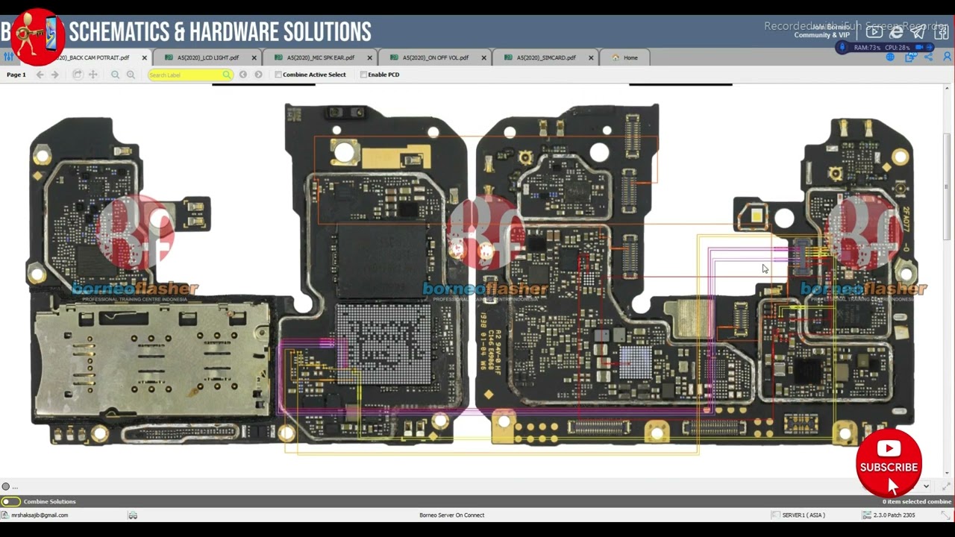This screenshot has height=537, width=955.
Task: Select the pan move cross-arrows tool
Action: click(x=93, y=75)
